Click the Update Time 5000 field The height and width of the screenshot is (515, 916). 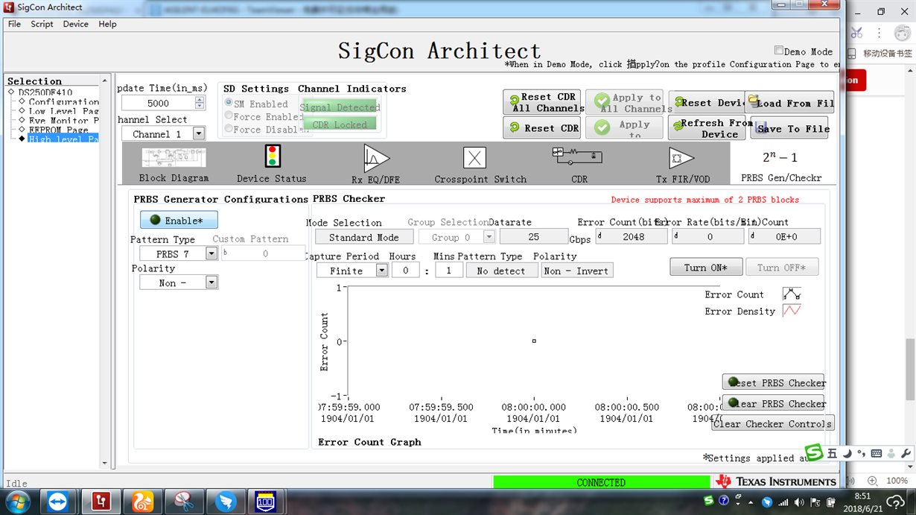pyautogui.click(x=158, y=103)
